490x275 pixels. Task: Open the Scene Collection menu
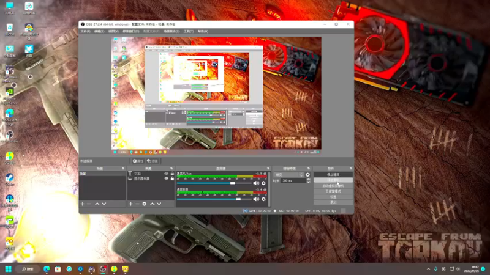point(171,31)
